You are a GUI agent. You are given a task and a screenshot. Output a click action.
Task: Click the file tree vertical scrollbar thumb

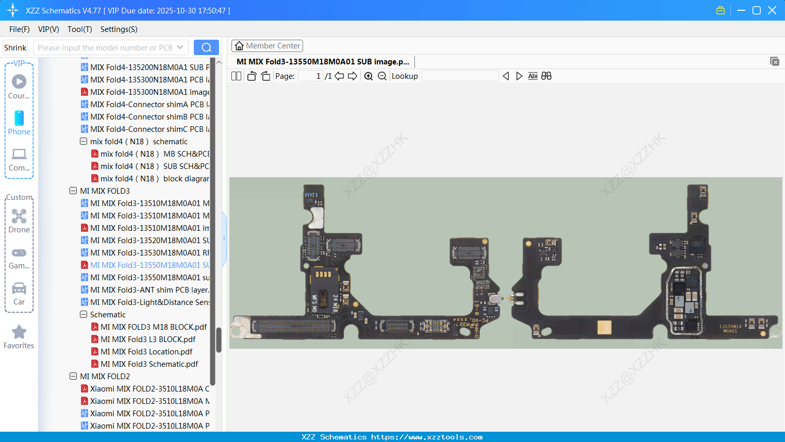point(219,340)
